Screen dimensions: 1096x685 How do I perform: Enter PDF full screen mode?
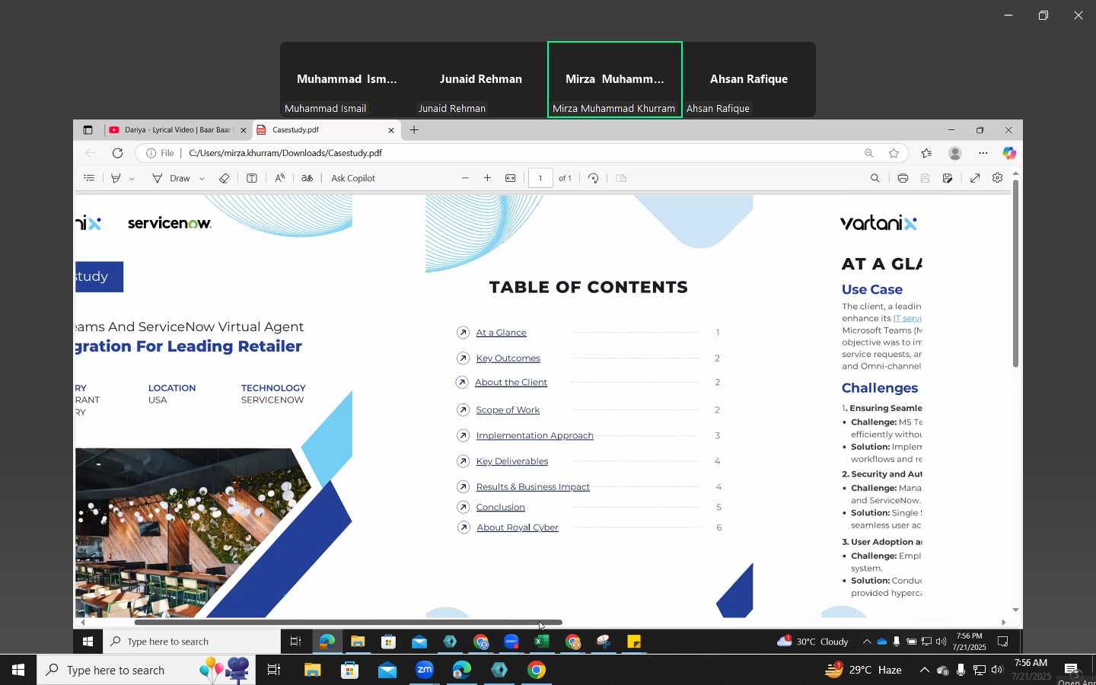click(x=975, y=178)
